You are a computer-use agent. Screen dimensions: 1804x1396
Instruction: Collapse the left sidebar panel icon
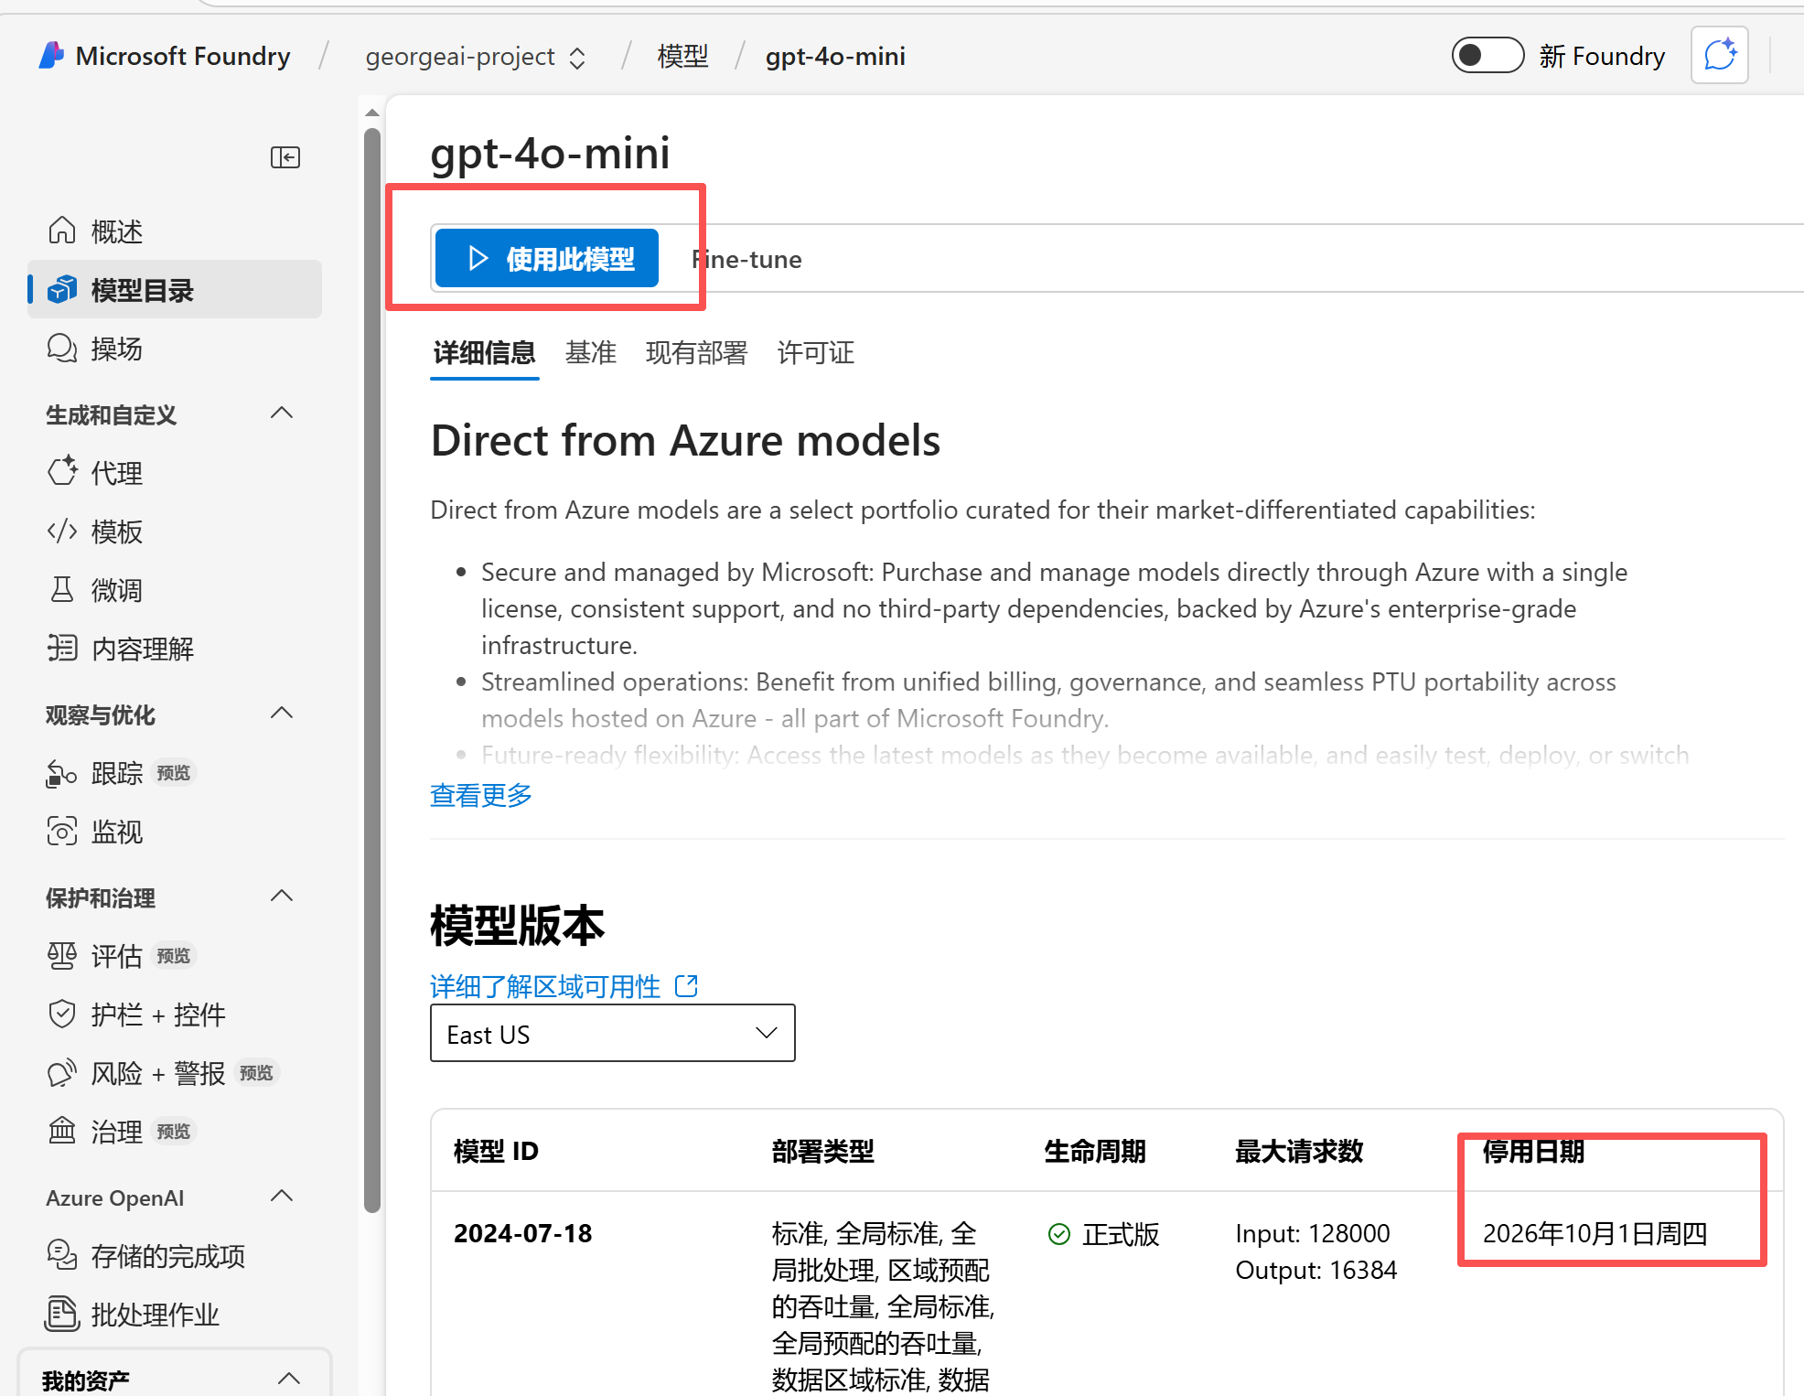click(285, 157)
